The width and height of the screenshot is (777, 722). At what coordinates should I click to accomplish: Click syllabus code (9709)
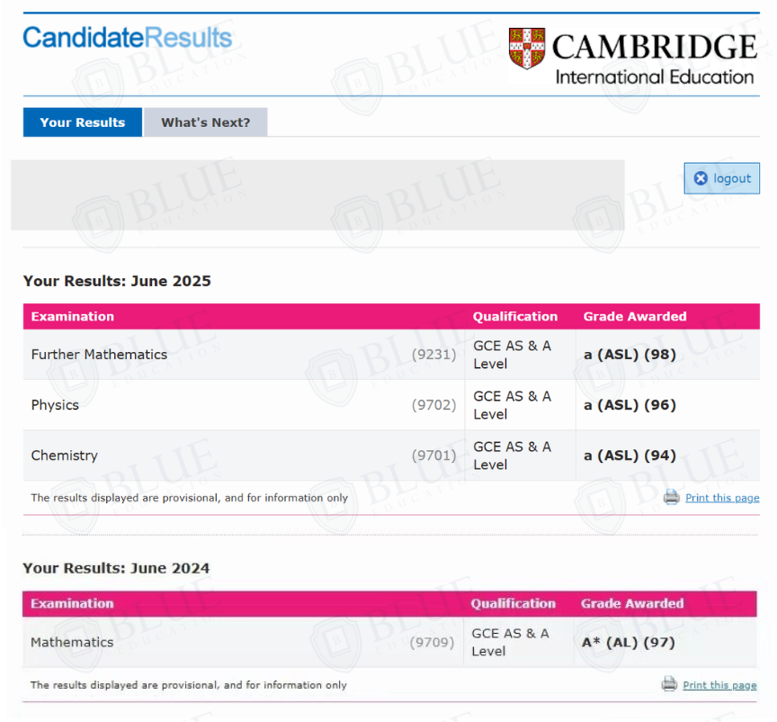coord(432,642)
